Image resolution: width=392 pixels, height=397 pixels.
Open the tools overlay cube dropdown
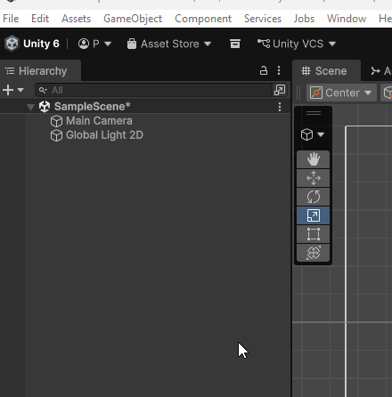(313, 134)
